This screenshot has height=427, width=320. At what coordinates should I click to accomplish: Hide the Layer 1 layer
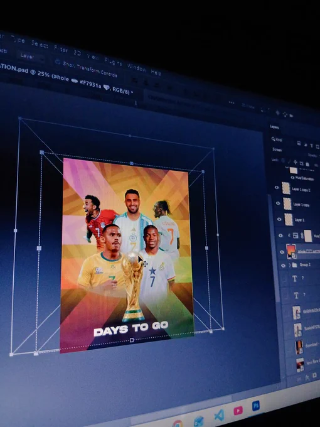(x=279, y=219)
